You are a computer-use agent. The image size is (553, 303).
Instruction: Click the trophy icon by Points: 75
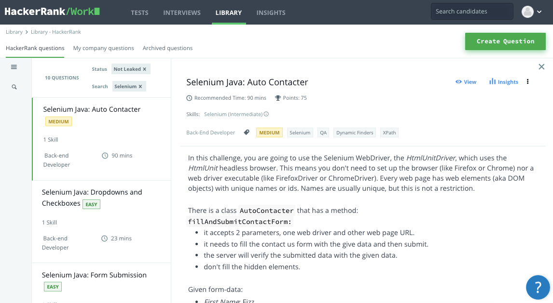click(277, 98)
